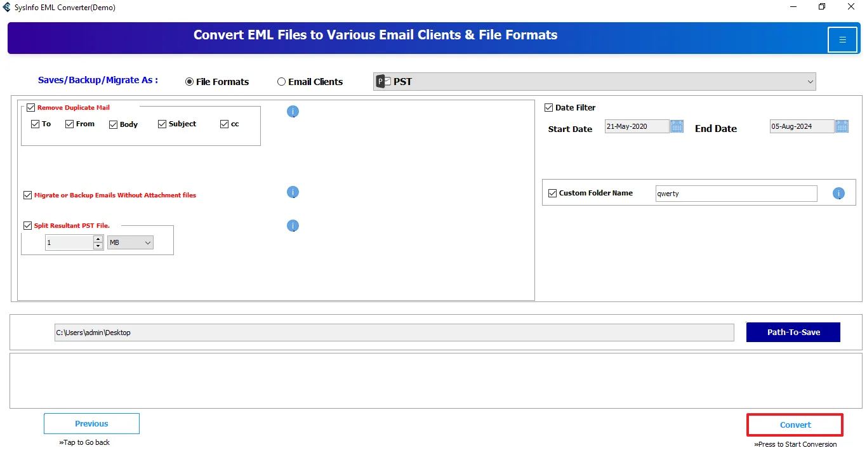Click the SysInfo app logo in title bar
The height and width of the screenshot is (462, 867).
7,8
